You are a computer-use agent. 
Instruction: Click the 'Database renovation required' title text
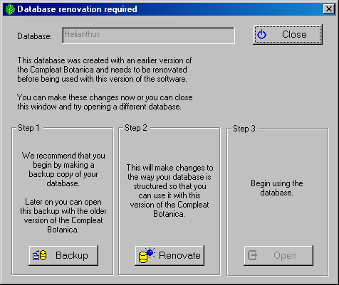(x=77, y=9)
